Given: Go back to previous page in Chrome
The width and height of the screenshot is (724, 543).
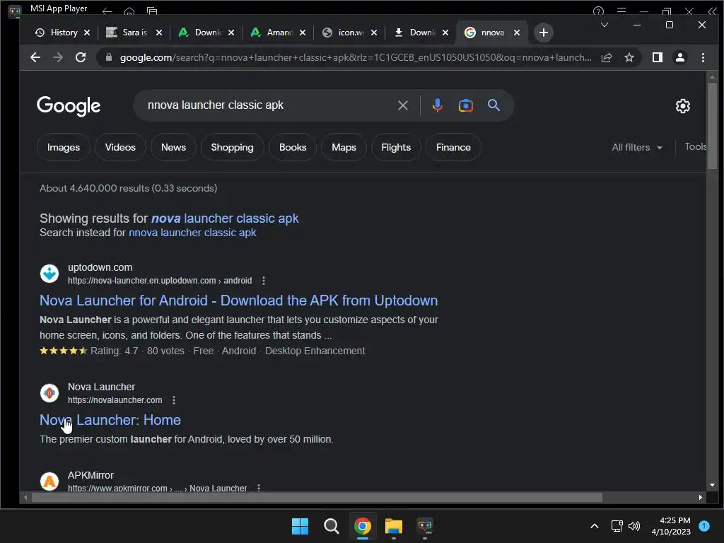Looking at the screenshot, I should [35, 57].
